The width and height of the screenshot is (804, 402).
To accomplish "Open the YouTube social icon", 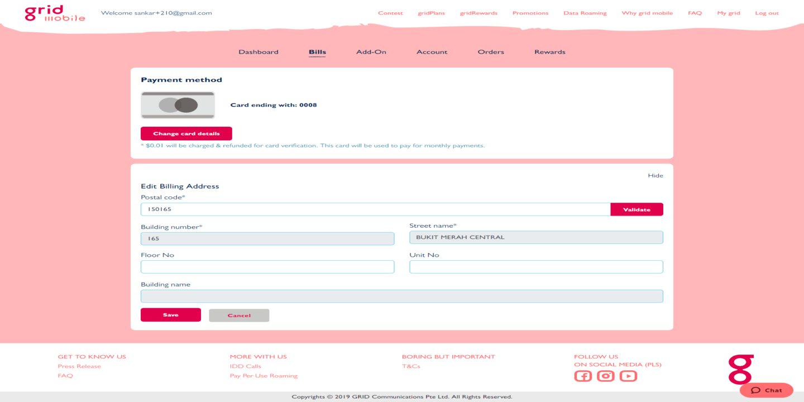I will [x=628, y=376].
